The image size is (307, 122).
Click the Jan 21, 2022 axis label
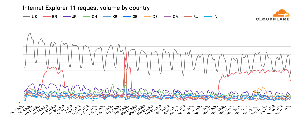(x=49, y=110)
